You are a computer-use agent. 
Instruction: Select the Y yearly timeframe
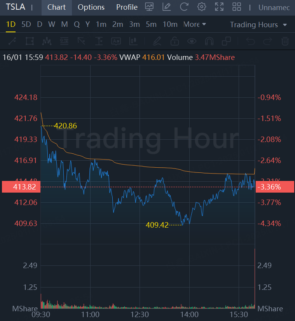tap(88, 25)
